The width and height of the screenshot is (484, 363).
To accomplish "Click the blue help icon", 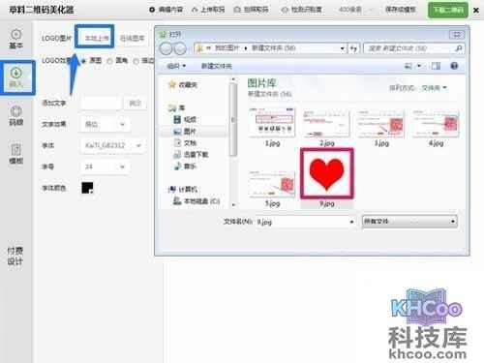I will pos(454,66).
